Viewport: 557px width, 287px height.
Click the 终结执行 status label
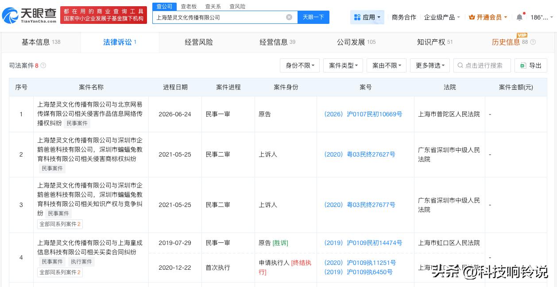click(285, 267)
